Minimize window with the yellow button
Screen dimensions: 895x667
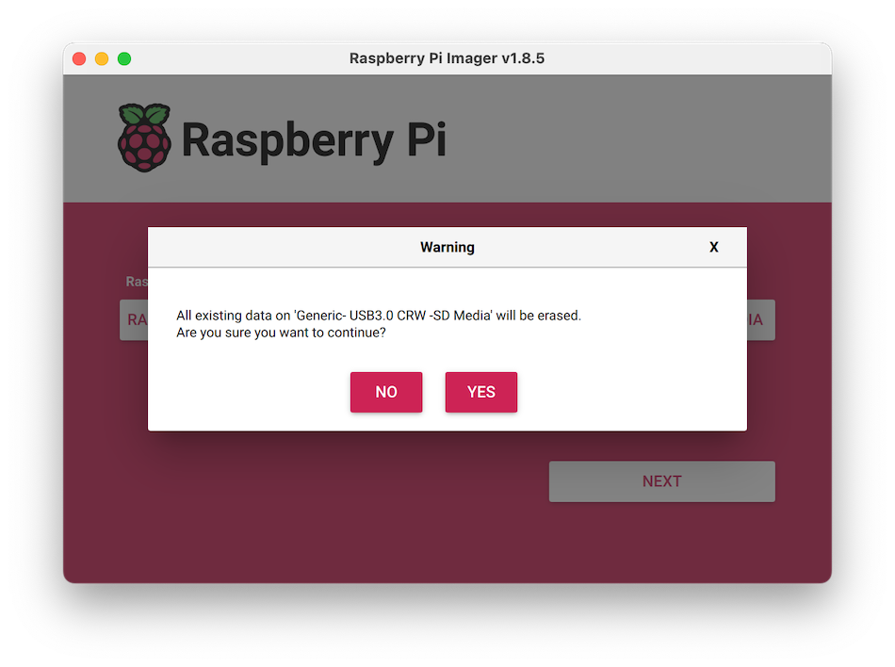[102, 58]
